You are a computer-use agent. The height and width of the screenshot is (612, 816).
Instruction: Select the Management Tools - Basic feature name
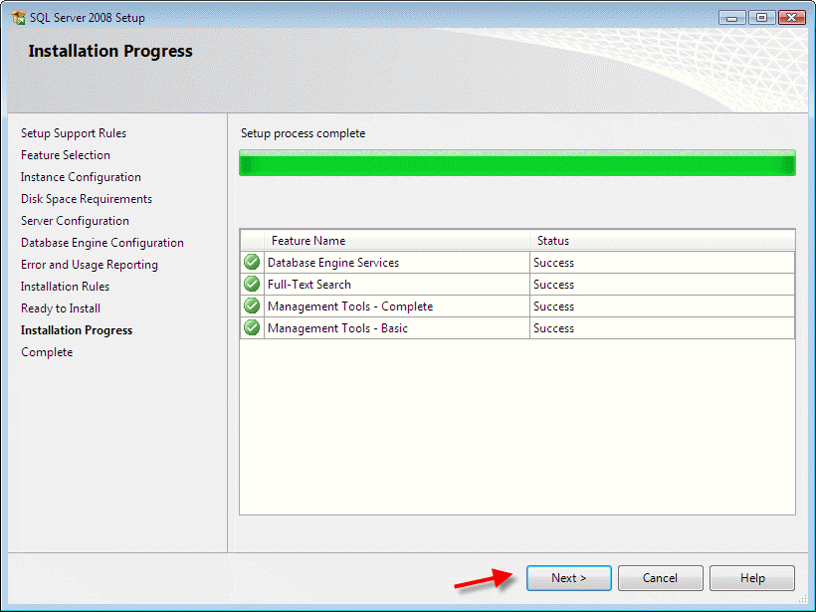[x=337, y=327]
